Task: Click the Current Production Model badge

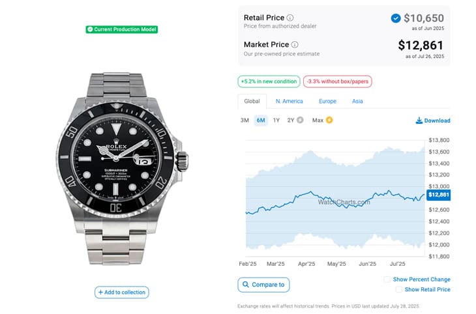Action: 122,29
